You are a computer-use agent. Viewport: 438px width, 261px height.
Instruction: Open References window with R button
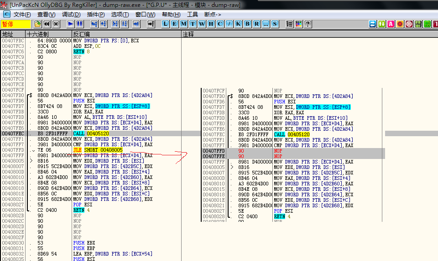click(256, 24)
